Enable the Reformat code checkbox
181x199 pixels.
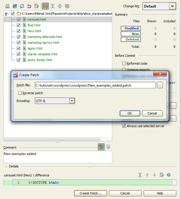124,63
